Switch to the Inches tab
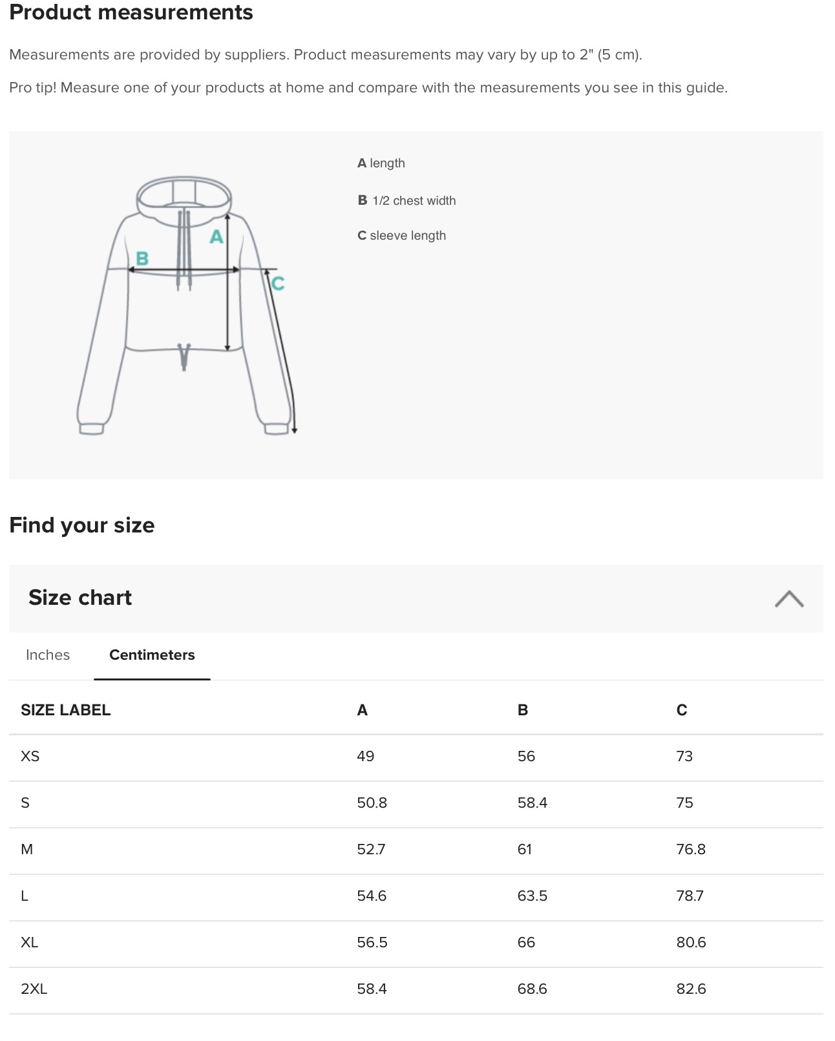This screenshot has height=1041, width=835. [x=47, y=655]
